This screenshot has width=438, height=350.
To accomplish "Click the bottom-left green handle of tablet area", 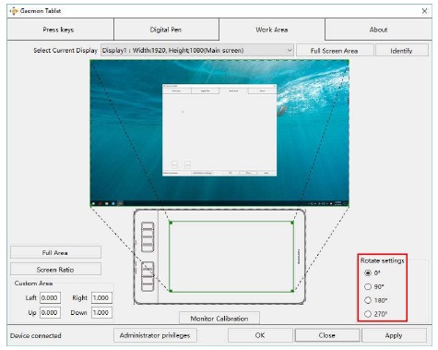I will [x=171, y=291].
